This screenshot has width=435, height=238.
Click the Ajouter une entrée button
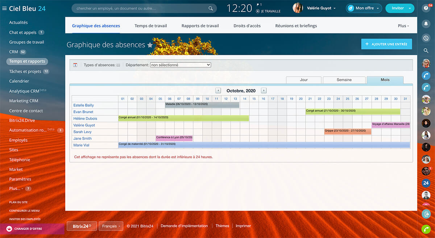click(386, 44)
